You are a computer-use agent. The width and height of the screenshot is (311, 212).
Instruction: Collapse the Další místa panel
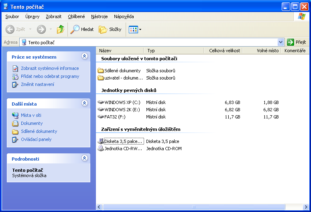coord(85,103)
